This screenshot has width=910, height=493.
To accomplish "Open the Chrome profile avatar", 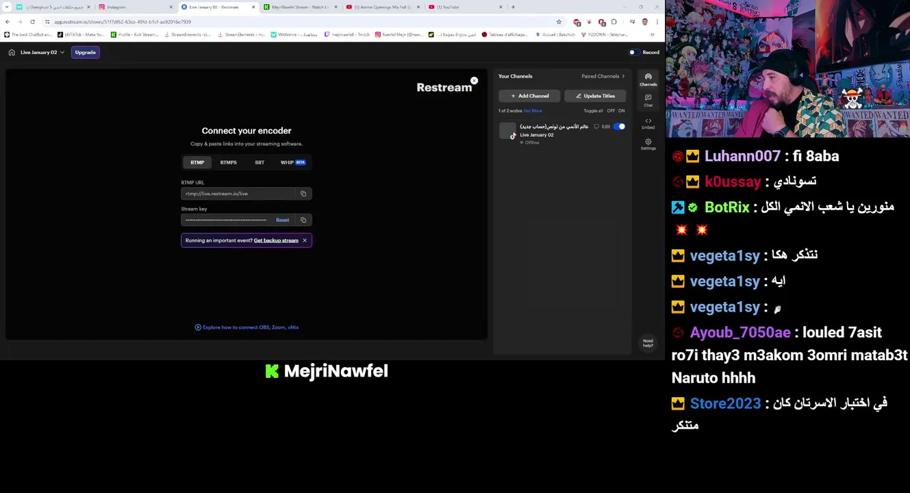I will (x=644, y=22).
